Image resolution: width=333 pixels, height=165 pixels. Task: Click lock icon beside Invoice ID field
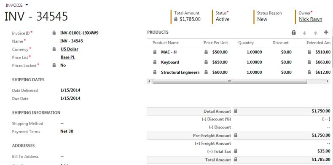[x=54, y=33]
